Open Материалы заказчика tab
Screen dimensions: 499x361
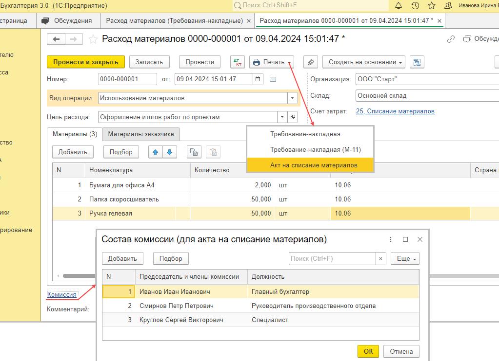141,134
